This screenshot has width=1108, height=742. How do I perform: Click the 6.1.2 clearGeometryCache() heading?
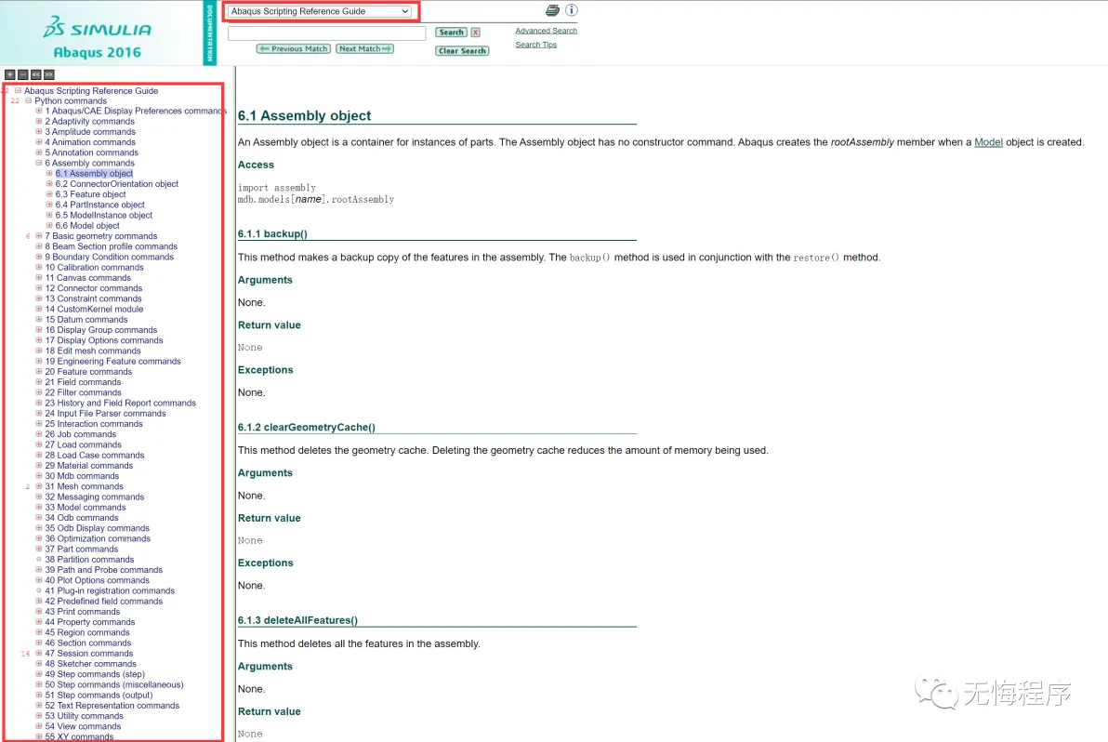(x=306, y=428)
